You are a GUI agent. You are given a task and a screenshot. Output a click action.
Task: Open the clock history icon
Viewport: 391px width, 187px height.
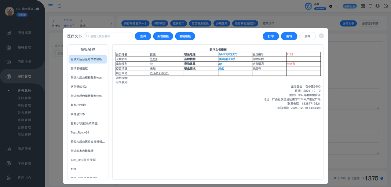coord(385,6)
